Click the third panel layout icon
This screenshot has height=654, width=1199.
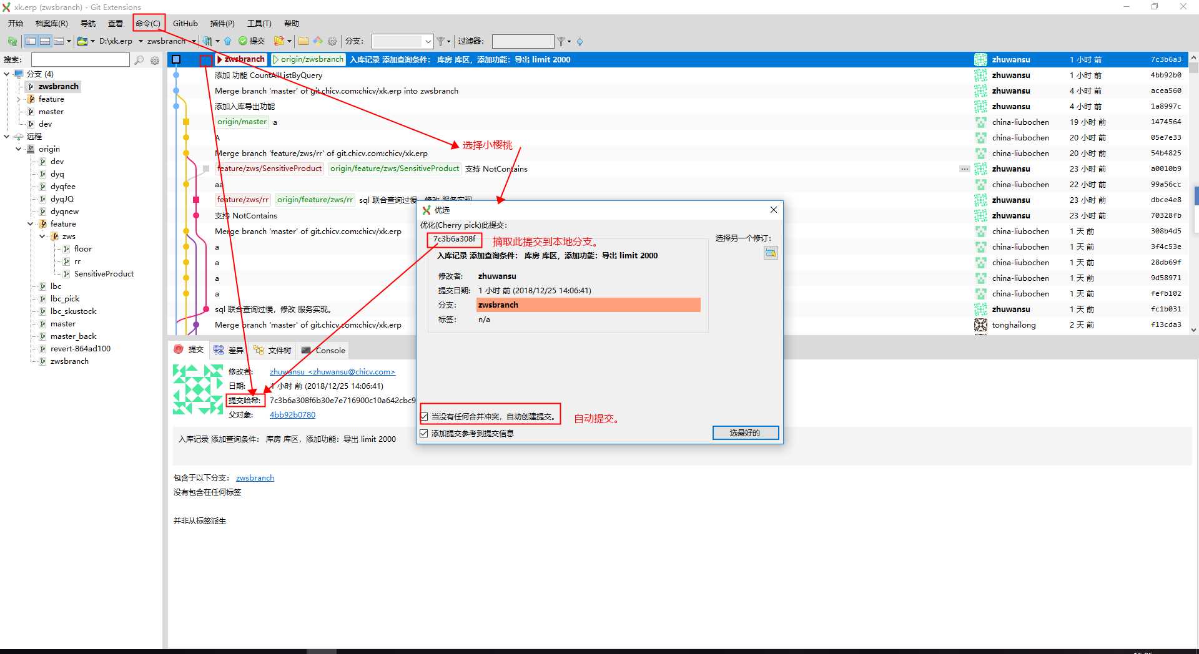click(x=59, y=41)
